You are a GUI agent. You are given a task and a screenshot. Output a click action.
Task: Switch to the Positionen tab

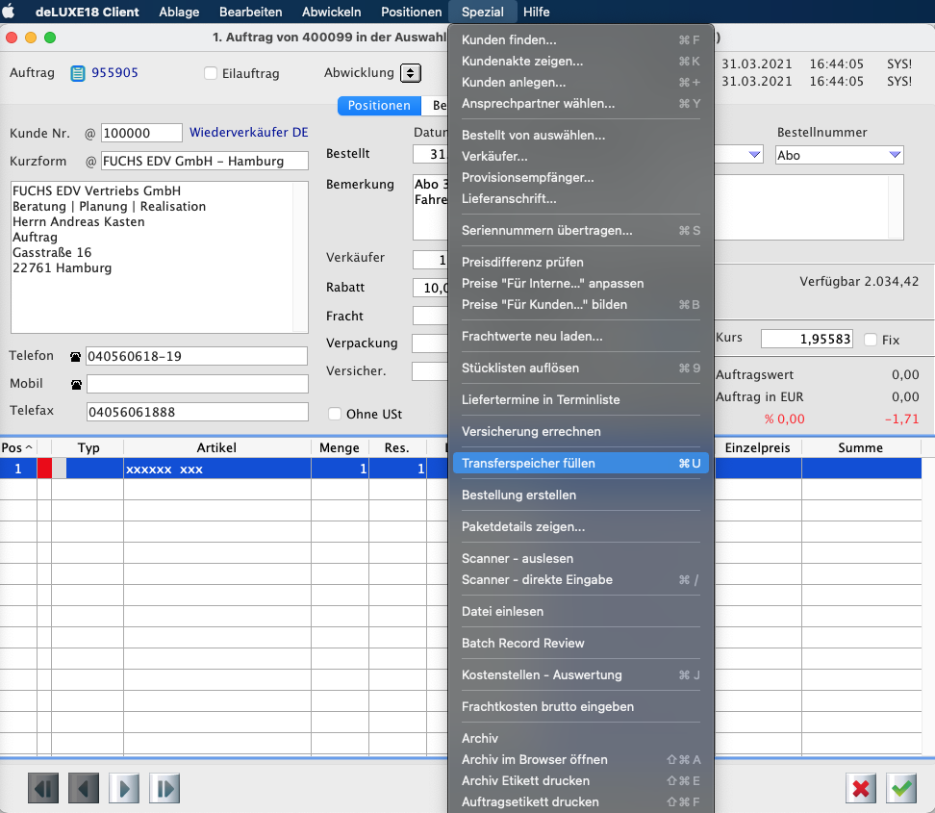coord(379,106)
